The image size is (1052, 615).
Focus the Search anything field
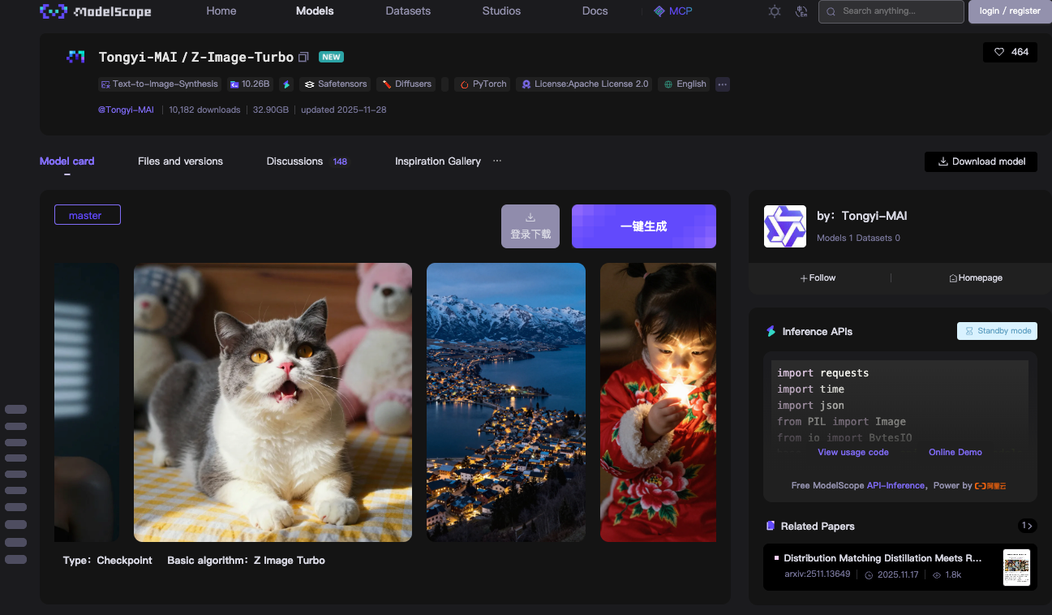point(891,11)
